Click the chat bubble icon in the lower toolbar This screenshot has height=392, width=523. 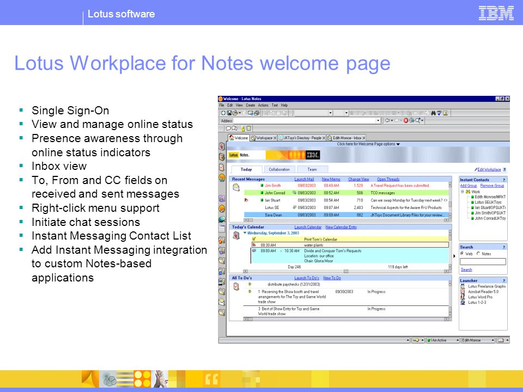228,128
